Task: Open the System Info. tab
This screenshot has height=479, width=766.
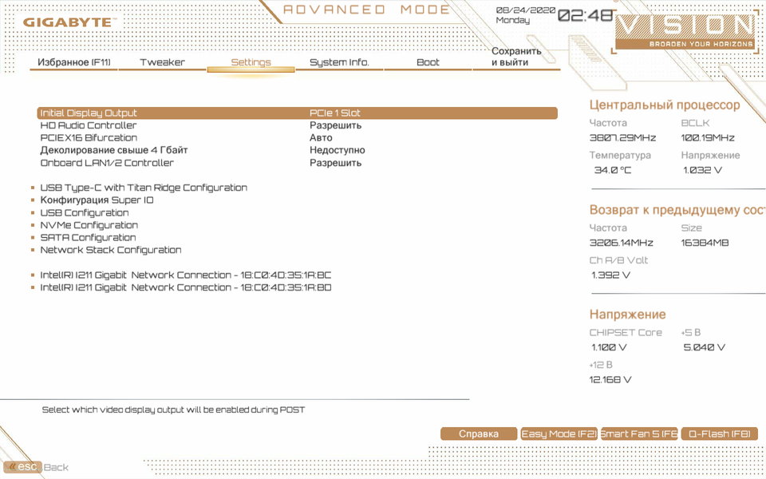Action: pyautogui.click(x=340, y=62)
